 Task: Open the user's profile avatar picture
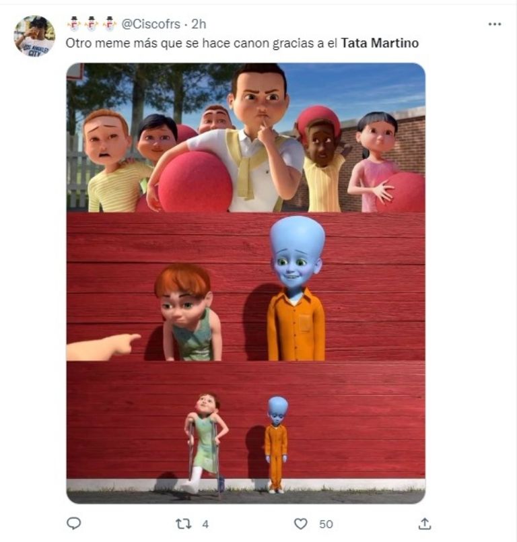(34, 36)
